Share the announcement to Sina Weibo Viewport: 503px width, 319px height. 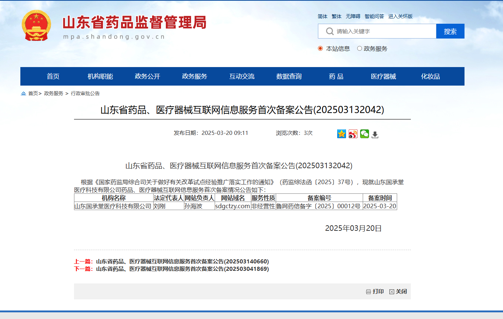coord(352,134)
